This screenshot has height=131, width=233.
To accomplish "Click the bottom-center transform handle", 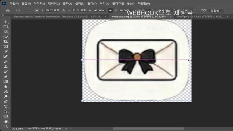I will coord(136,101).
